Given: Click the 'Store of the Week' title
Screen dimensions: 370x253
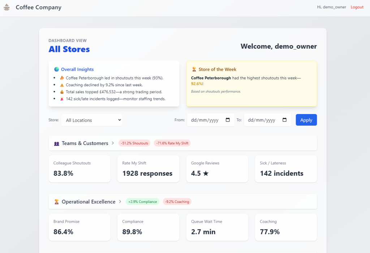Looking at the screenshot, I should pyautogui.click(x=217, y=69).
